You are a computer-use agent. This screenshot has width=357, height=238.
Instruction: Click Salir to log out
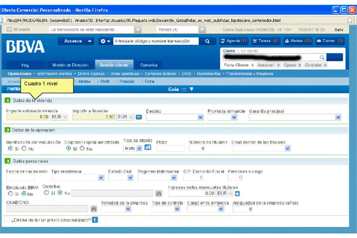[338, 30]
